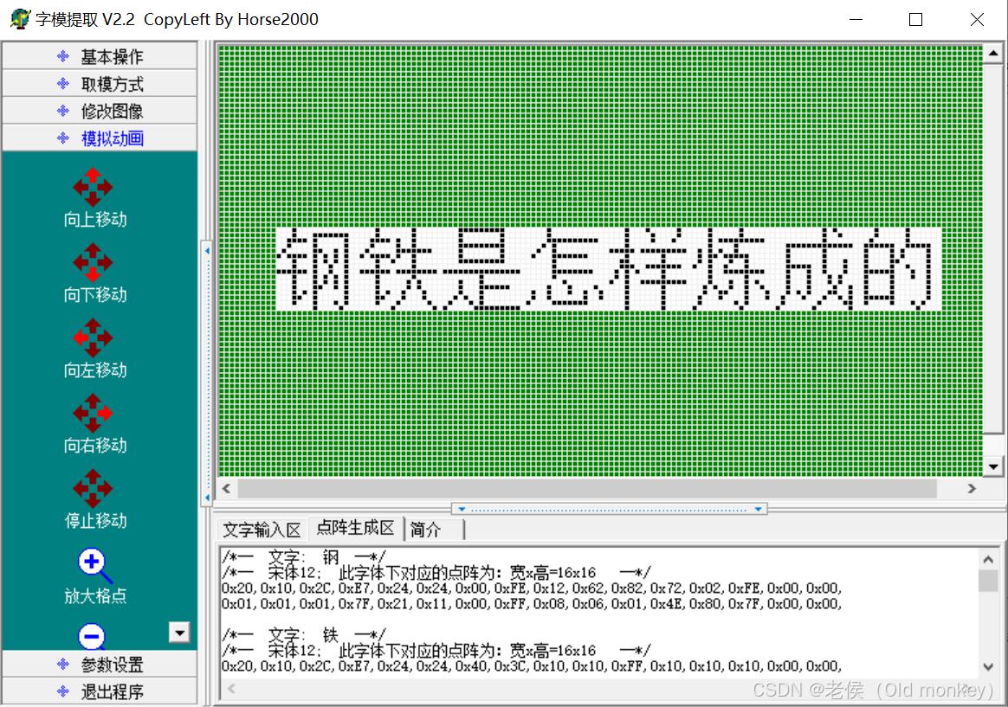Click the stop-moving icon (停止移动)
1008x707 pixels.
94,488
